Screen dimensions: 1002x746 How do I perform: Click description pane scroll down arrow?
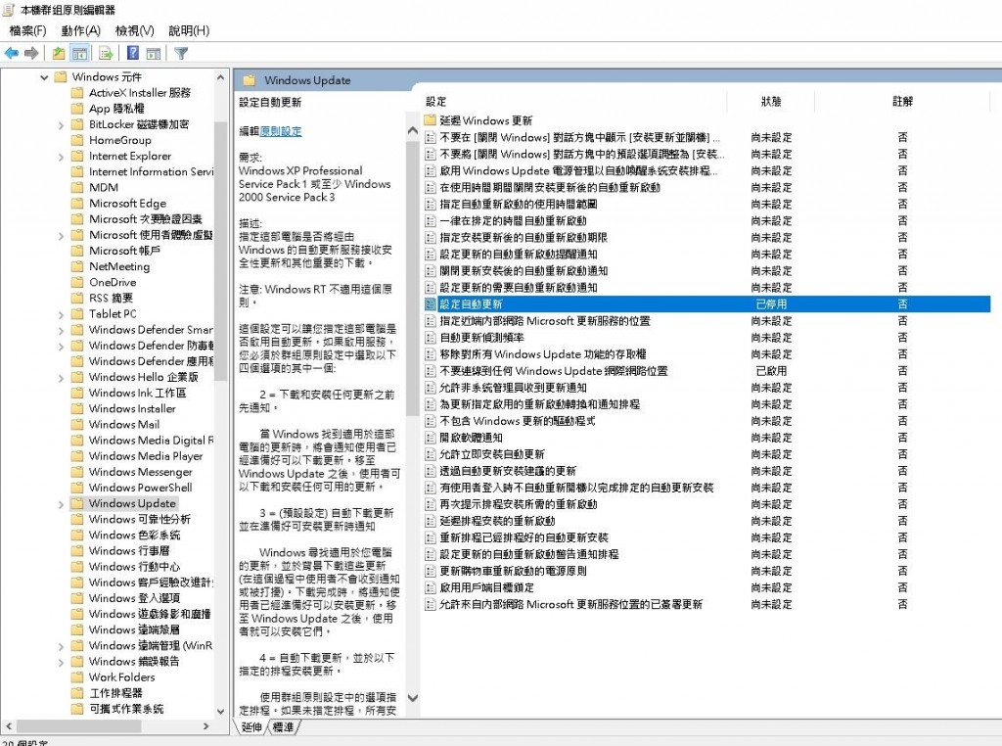point(413,698)
